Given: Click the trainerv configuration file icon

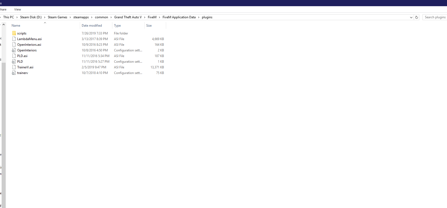Looking at the screenshot, I should [14, 73].
